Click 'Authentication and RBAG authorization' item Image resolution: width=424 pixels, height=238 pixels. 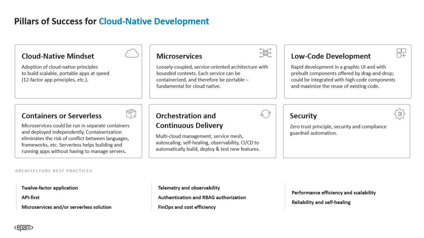202,197
